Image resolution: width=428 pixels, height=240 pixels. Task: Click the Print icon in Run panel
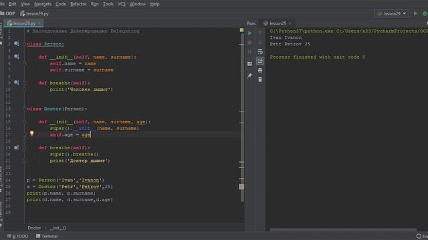[260, 70]
